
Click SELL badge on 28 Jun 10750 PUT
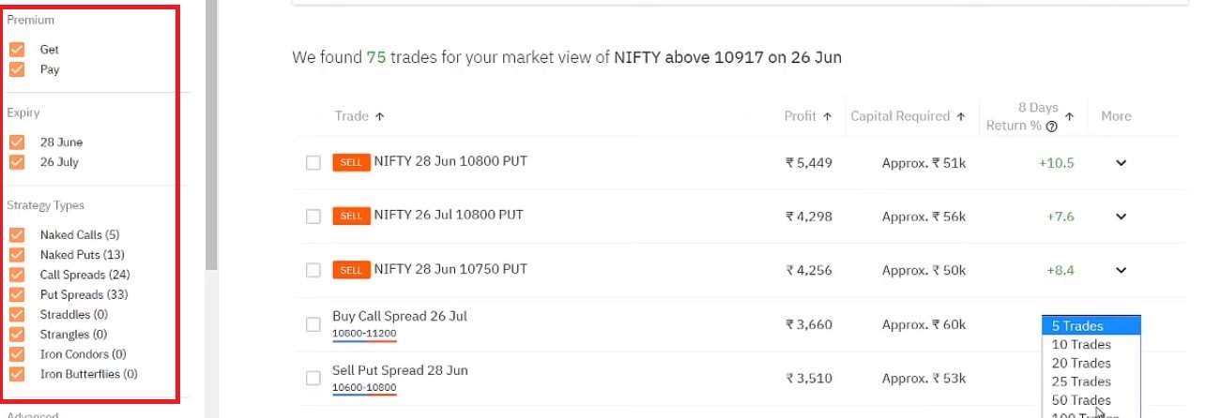[351, 270]
